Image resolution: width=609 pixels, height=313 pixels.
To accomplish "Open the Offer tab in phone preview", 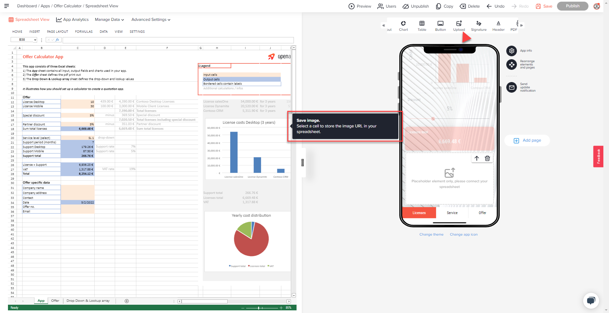I will (482, 213).
